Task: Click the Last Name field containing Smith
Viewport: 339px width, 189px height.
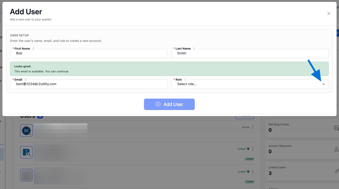Action: (x=250, y=53)
